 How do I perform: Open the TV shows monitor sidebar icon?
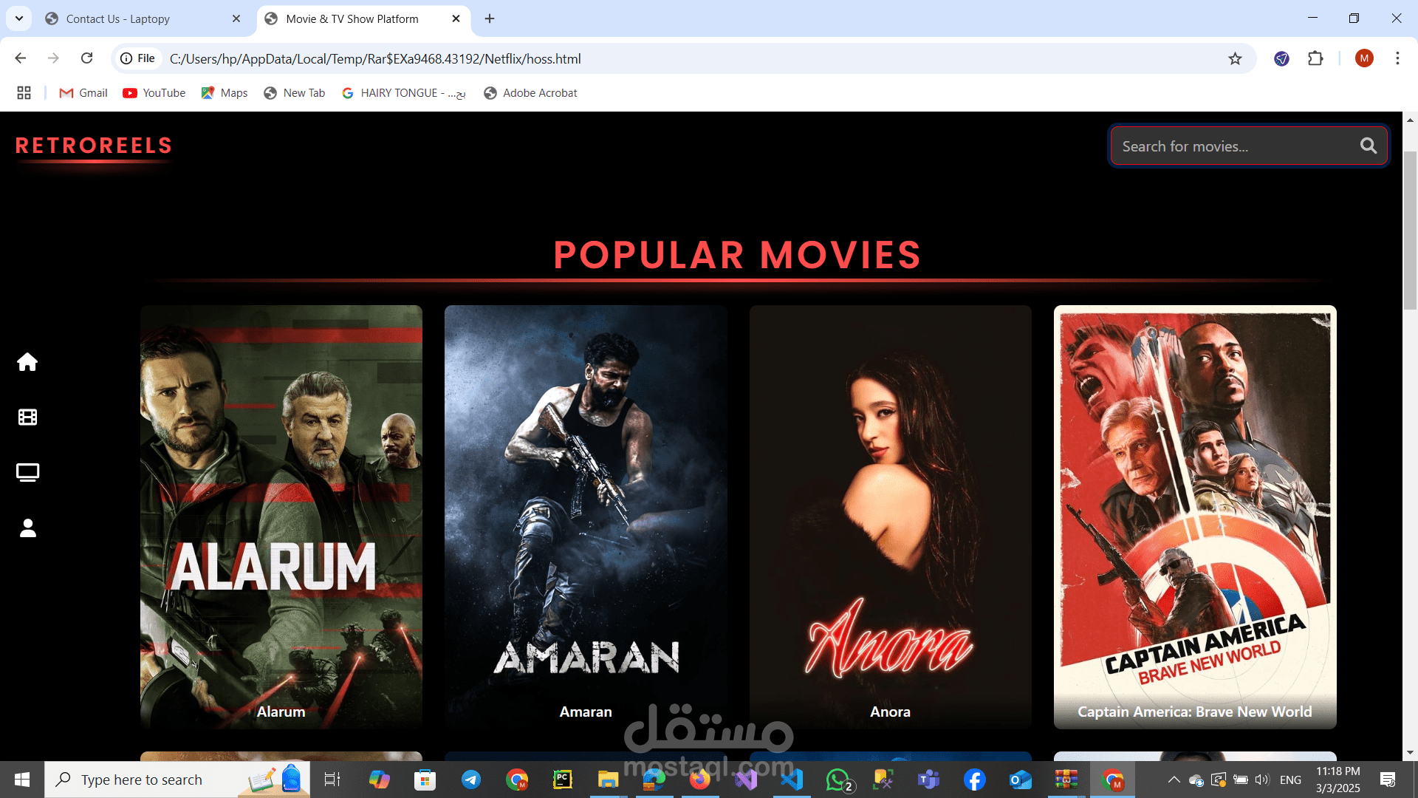[x=27, y=472]
